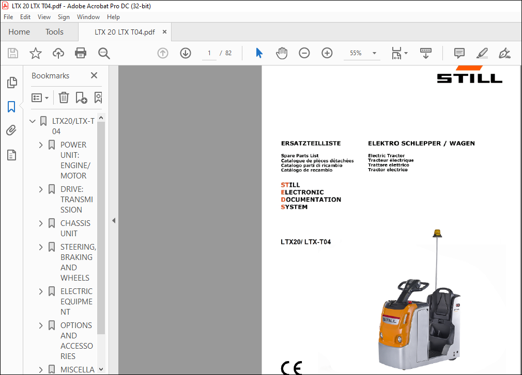522x375 pixels.
Task: Select the STEERING, BRAKING AND WHEELS bookmark text
Action: (78, 263)
